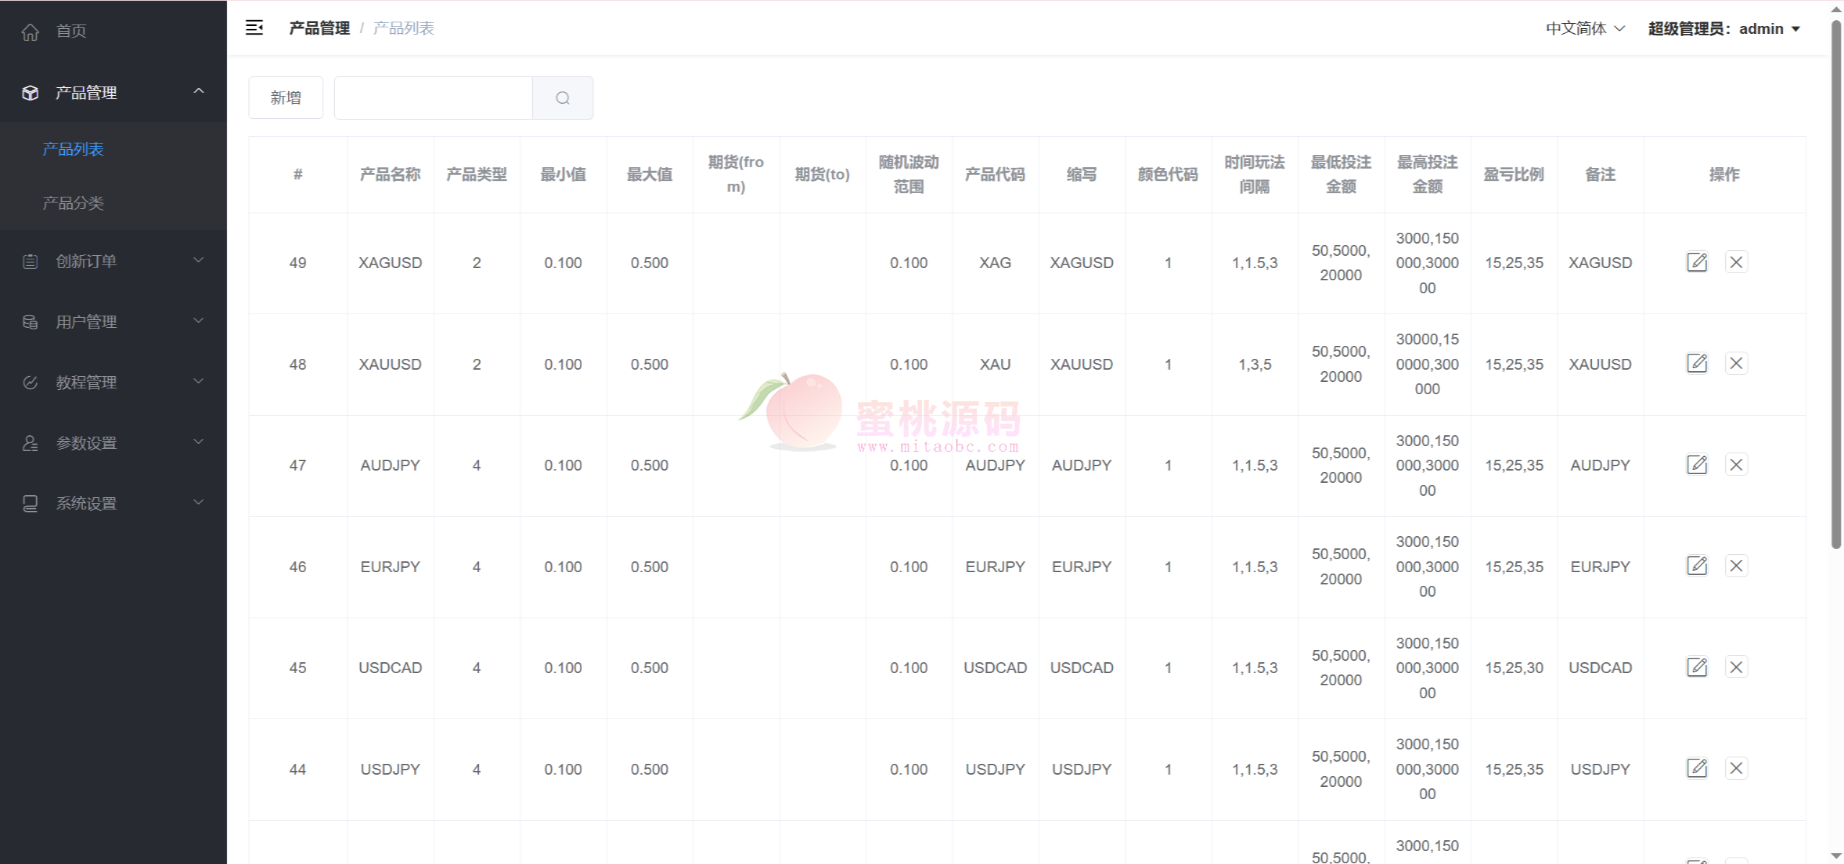Viewport: 1844px width, 864px height.
Task: Delete the EURJPY product row
Action: tap(1736, 566)
